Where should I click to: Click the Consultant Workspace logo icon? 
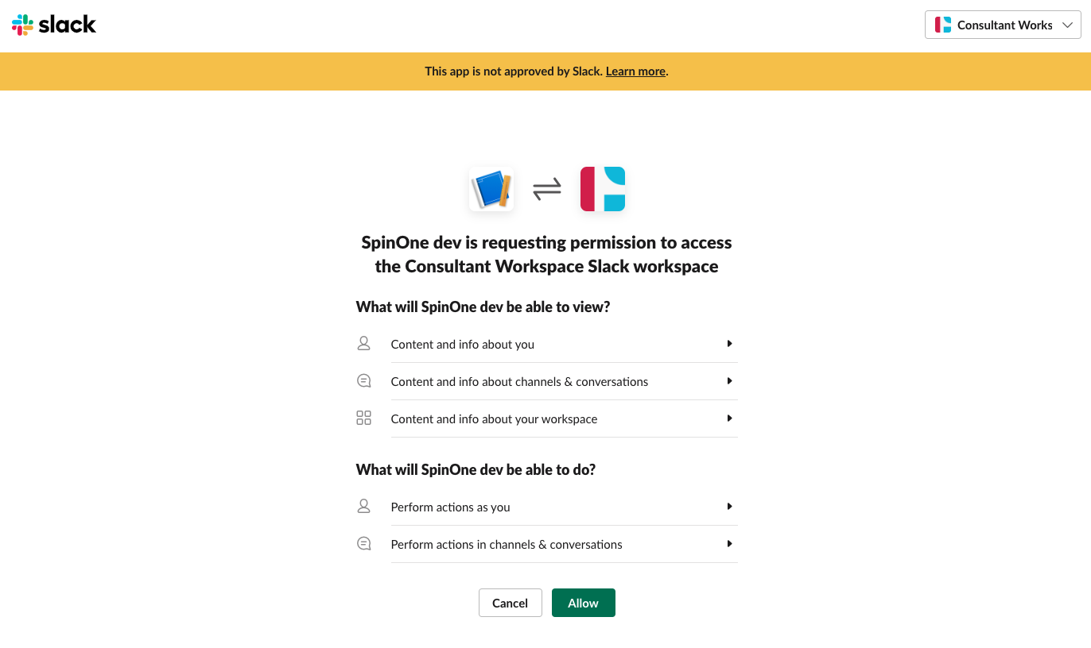(x=603, y=189)
